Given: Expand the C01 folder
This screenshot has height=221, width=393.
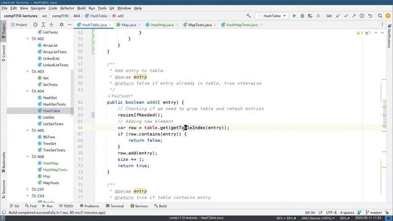Looking at the screenshot, I should click(x=27, y=189).
